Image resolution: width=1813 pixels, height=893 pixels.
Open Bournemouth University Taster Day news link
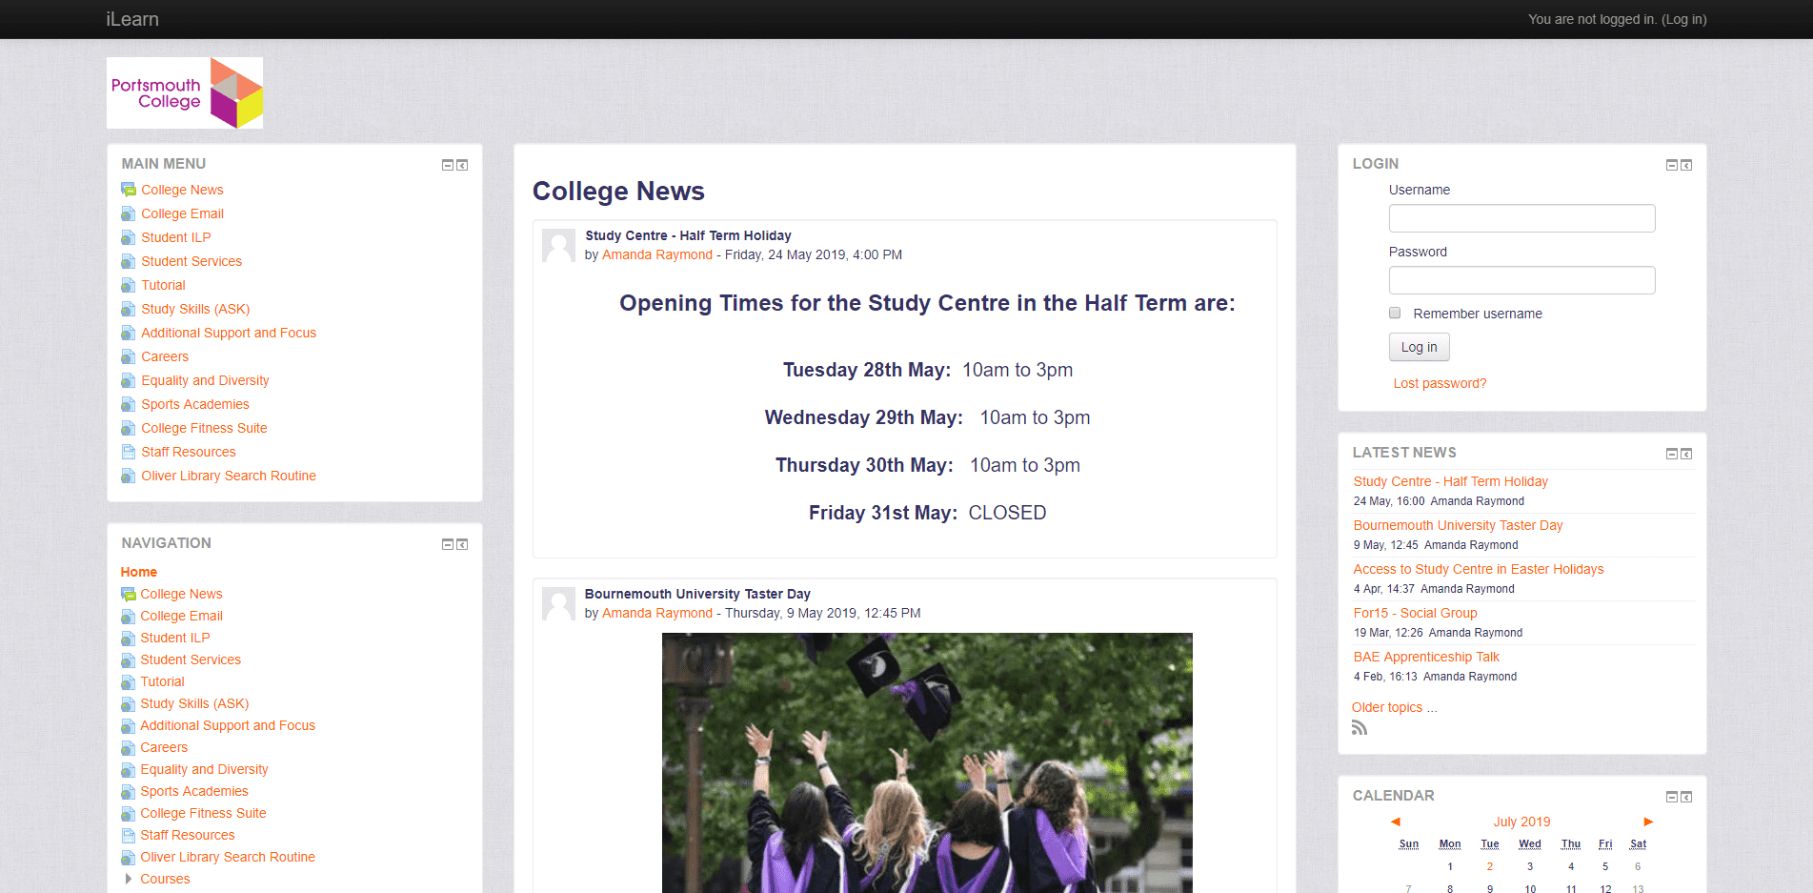(x=1458, y=525)
